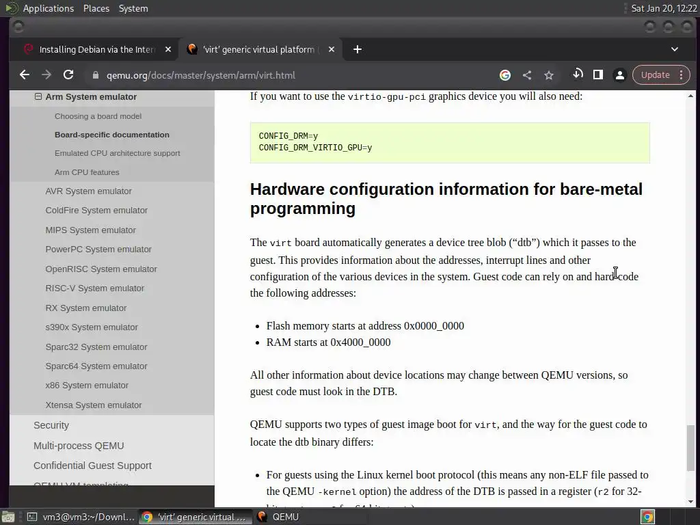The image size is (700, 525).
Task: Open PowerPC System emulator
Action: pyautogui.click(x=98, y=249)
